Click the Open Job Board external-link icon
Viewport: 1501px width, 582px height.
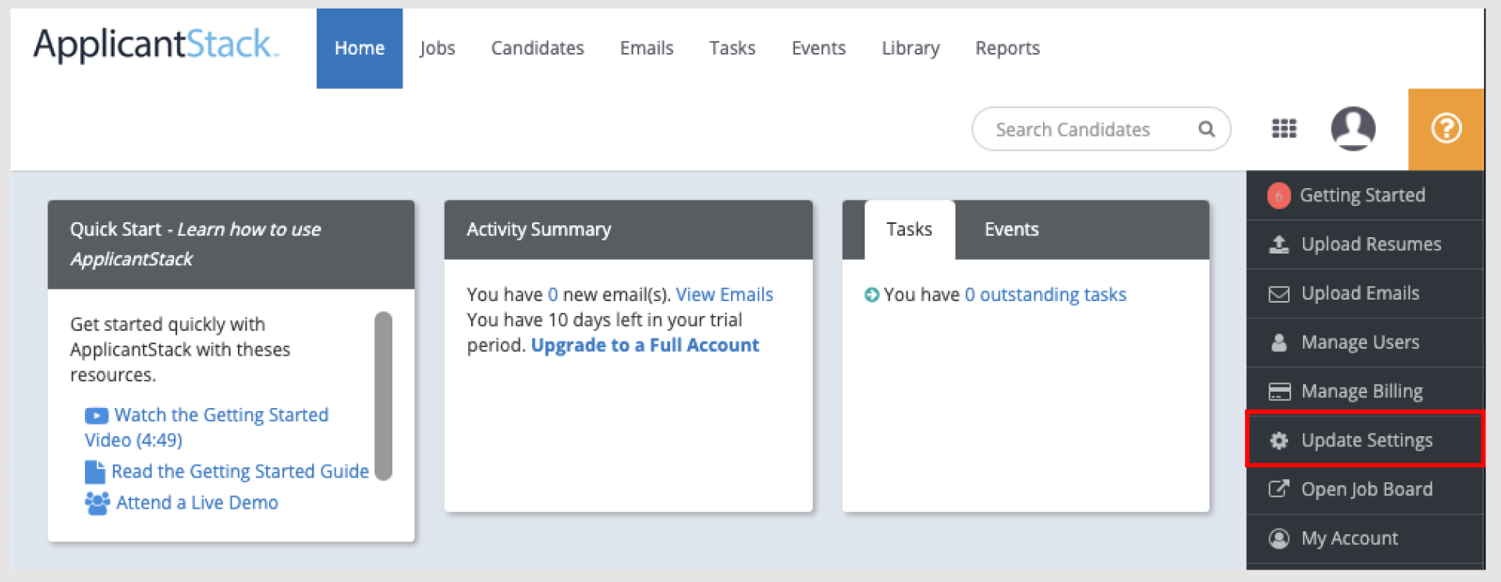coord(1279,489)
